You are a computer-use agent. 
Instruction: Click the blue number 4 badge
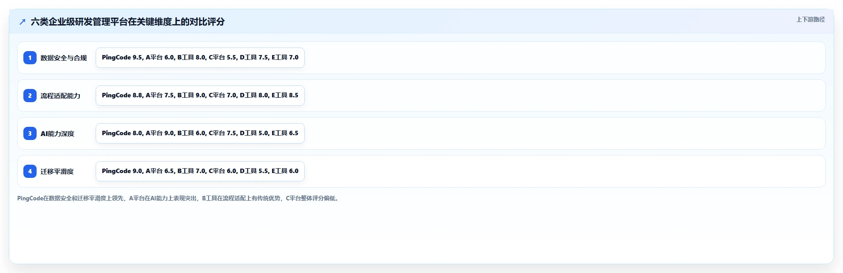click(30, 171)
